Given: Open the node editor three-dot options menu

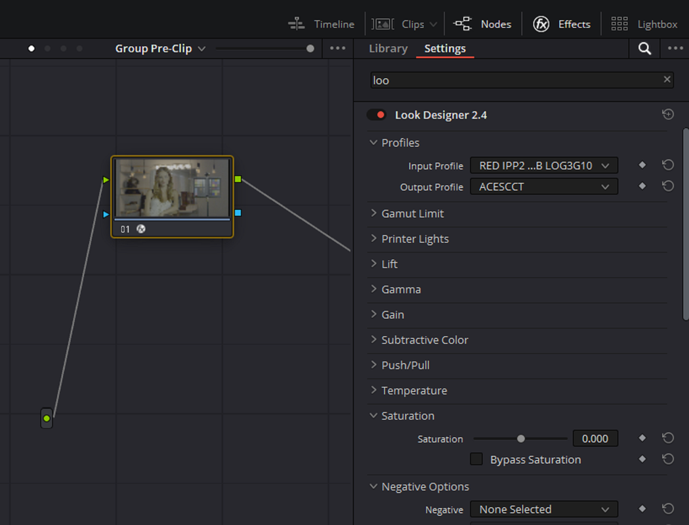Looking at the screenshot, I should tap(337, 49).
